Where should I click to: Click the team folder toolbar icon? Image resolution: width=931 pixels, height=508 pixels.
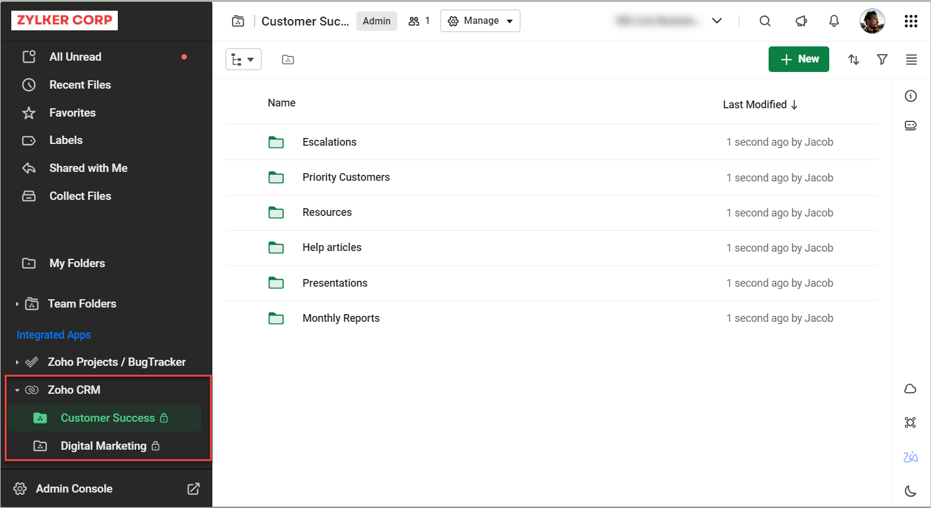(288, 59)
